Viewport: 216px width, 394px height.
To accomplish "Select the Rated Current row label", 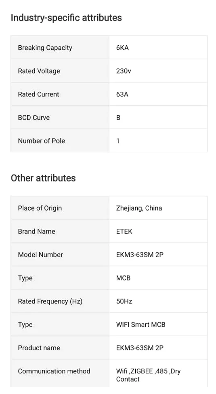I will point(38,94).
